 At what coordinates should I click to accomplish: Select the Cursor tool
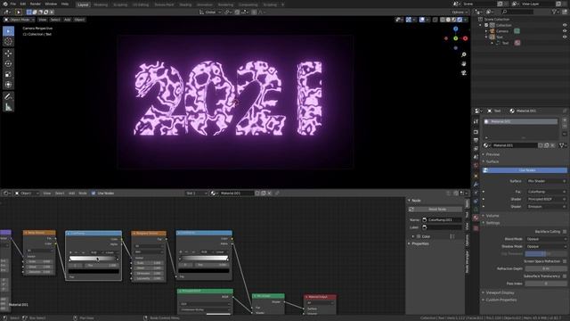[8, 42]
